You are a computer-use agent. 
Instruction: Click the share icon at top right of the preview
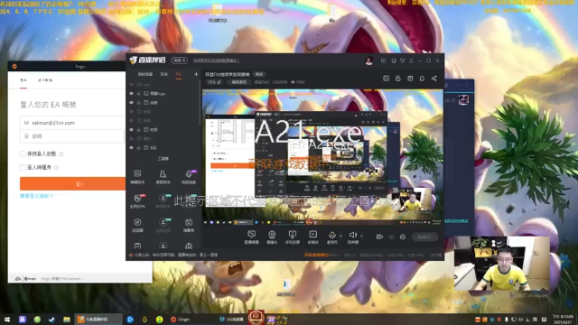tap(434, 79)
